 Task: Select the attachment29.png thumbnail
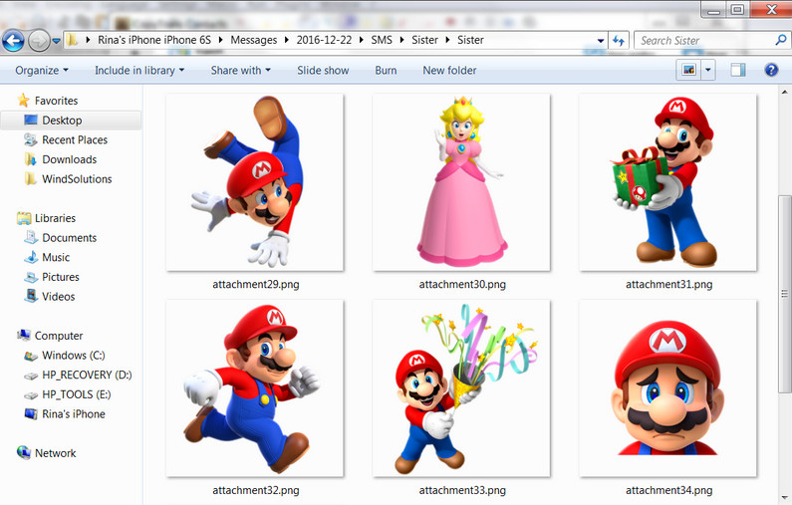(x=255, y=182)
